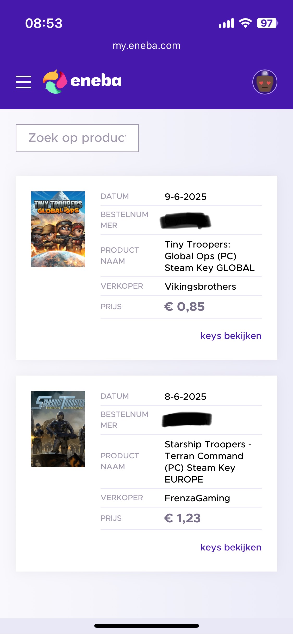
Task: Focus the 'Zoek op product' search field
Action: [77, 138]
